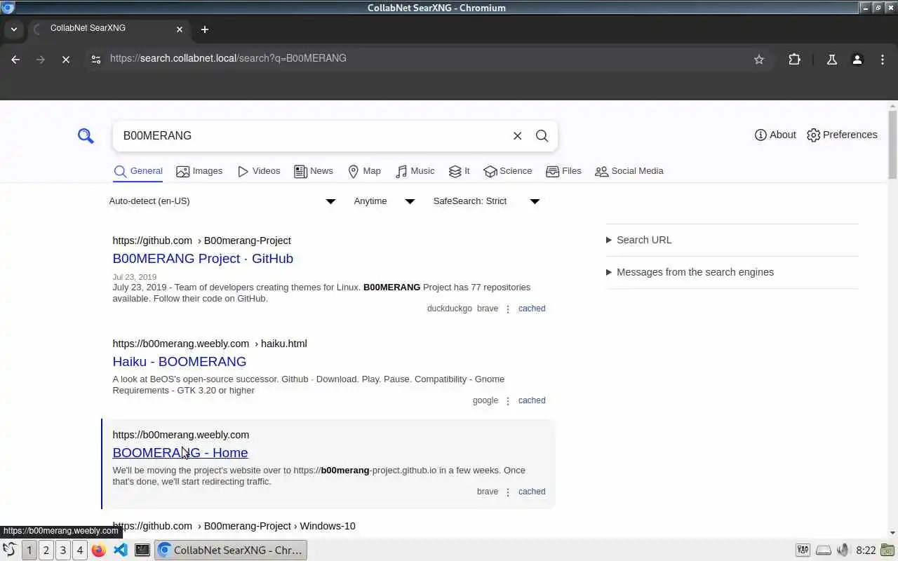Screen dimensions: 898x561
Task: Switch to the Social Media tab
Action: click(629, 171)
